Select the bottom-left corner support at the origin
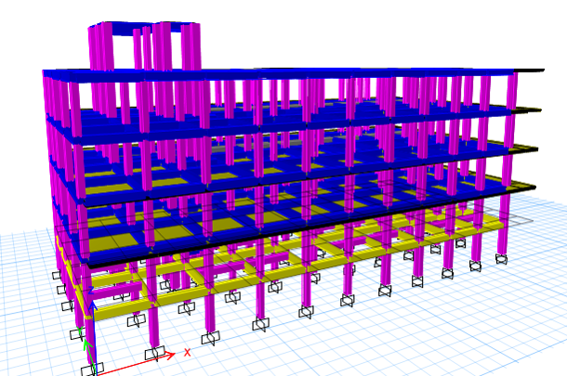 pyautogui.click(x=90, y=370)
